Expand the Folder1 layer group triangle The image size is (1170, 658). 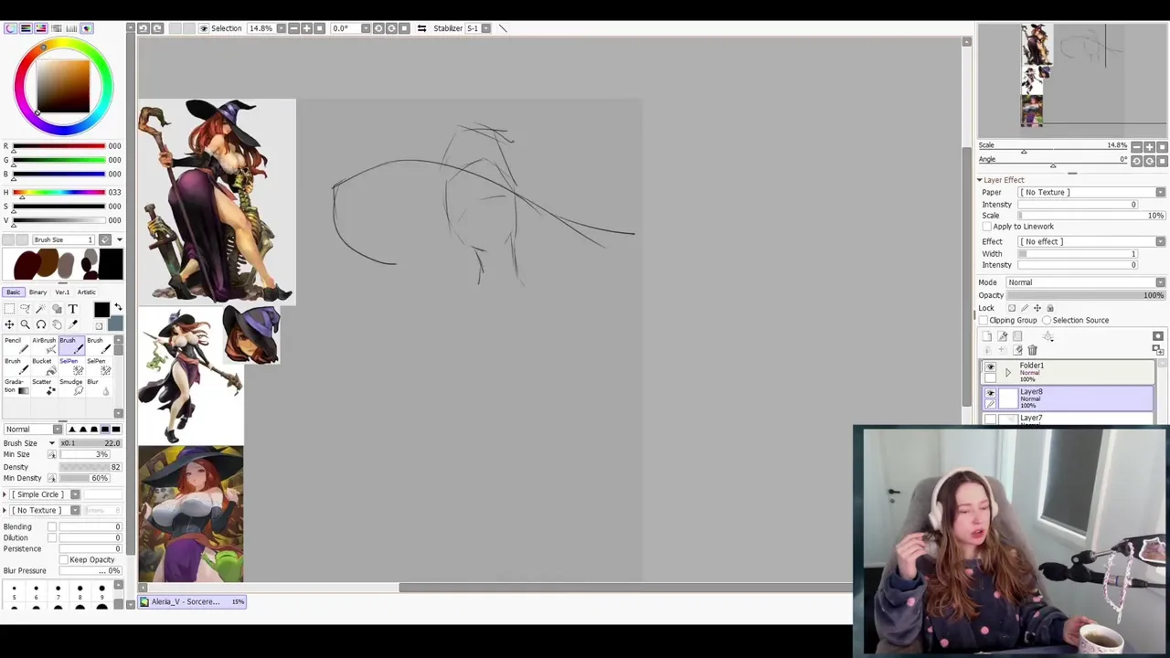coord(1008,373)
